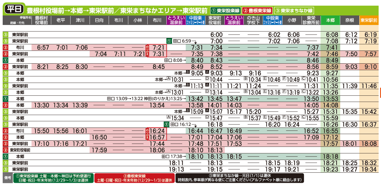This screenshot has width=381, height=184.
Task: Select the ①東栄設楽線 green legend badge
Action: point(226,11)
